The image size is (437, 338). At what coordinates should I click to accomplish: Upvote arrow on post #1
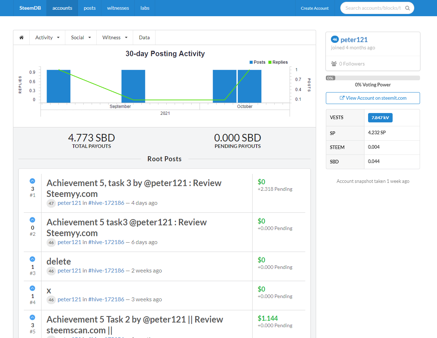tap(32, 181)
